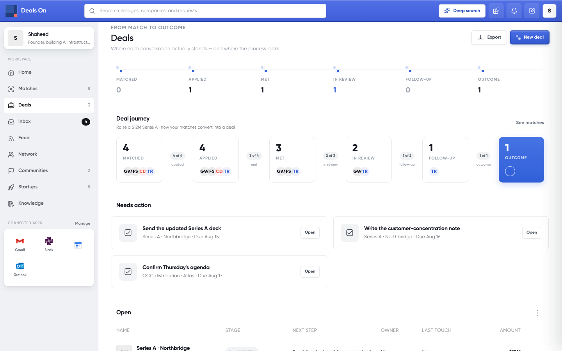Click the Export button

[489, 37]
